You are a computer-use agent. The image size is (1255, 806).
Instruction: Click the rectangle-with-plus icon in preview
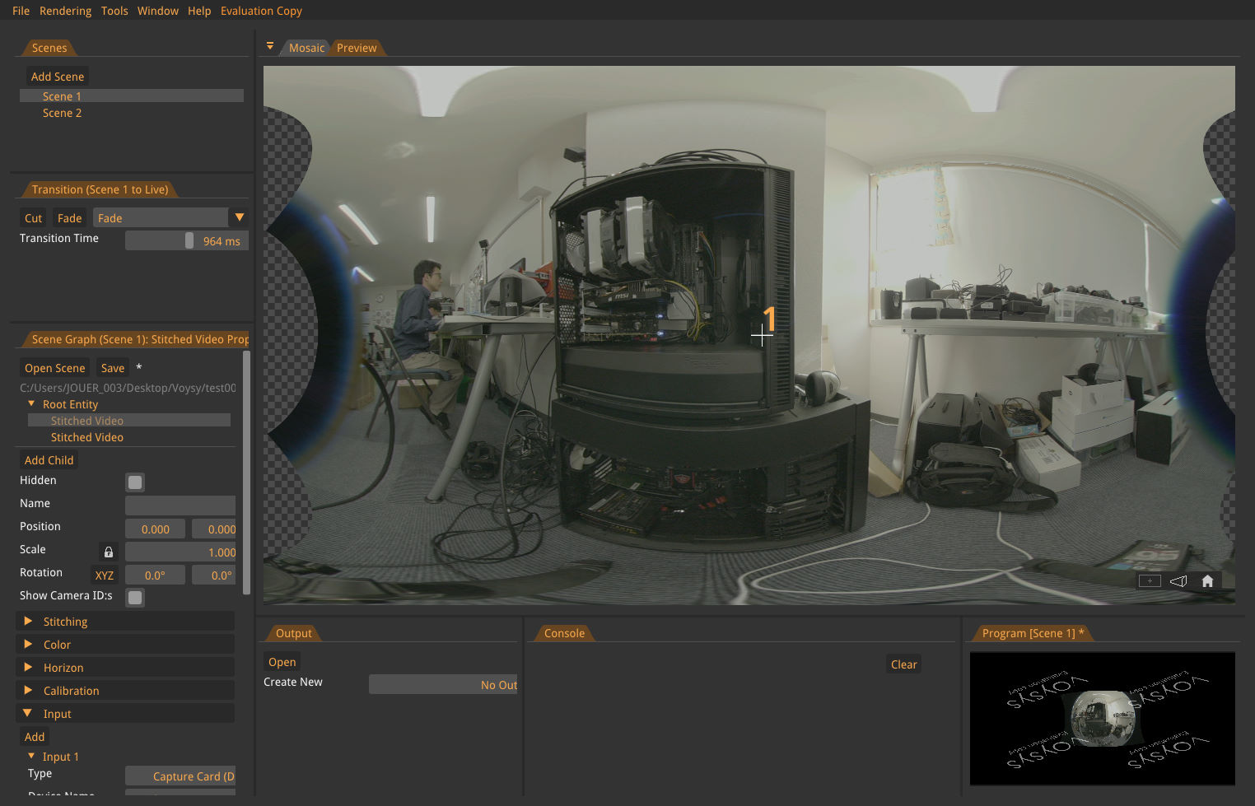coord(1150,581)
